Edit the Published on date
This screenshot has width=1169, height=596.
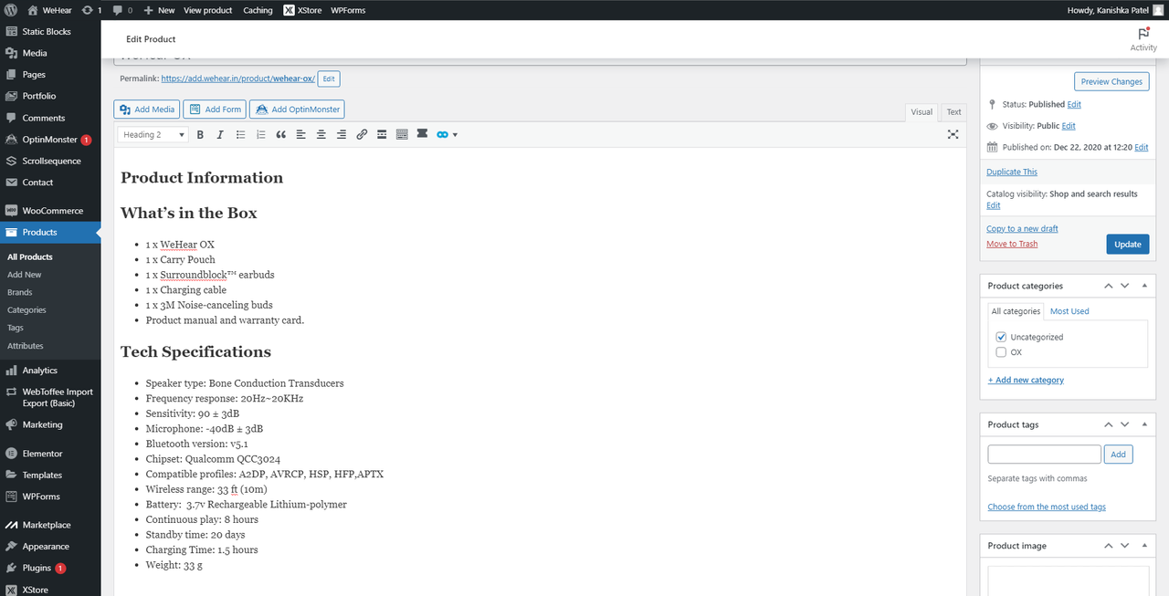[1142, 147]
